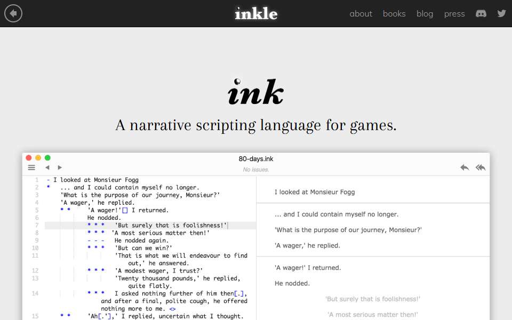Click code line 'He nodded again.'
The height and width of the screenshot is (320, 512).
coord(142,241)
